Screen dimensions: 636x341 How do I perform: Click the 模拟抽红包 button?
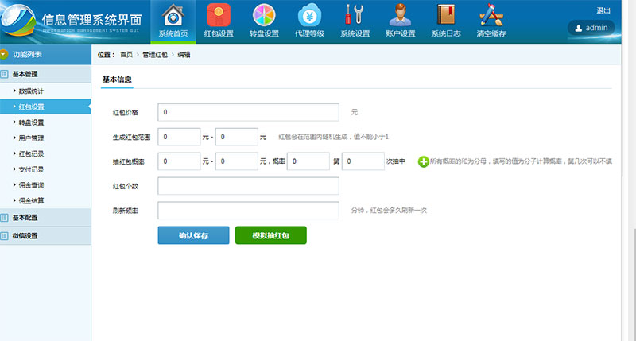[270, 235]
